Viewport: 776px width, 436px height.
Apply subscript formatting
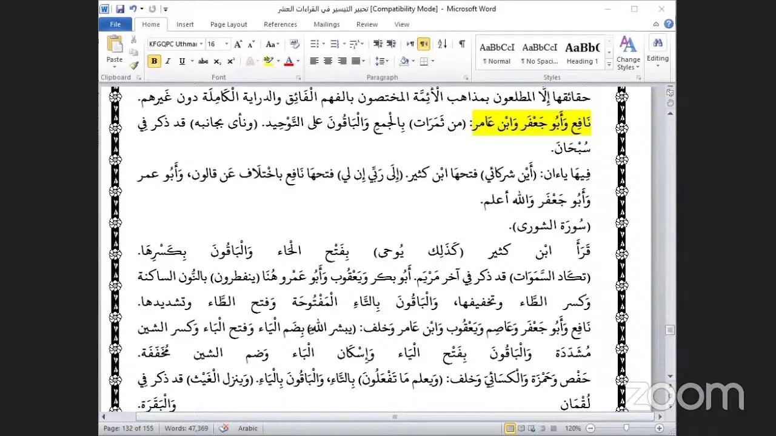218,61
